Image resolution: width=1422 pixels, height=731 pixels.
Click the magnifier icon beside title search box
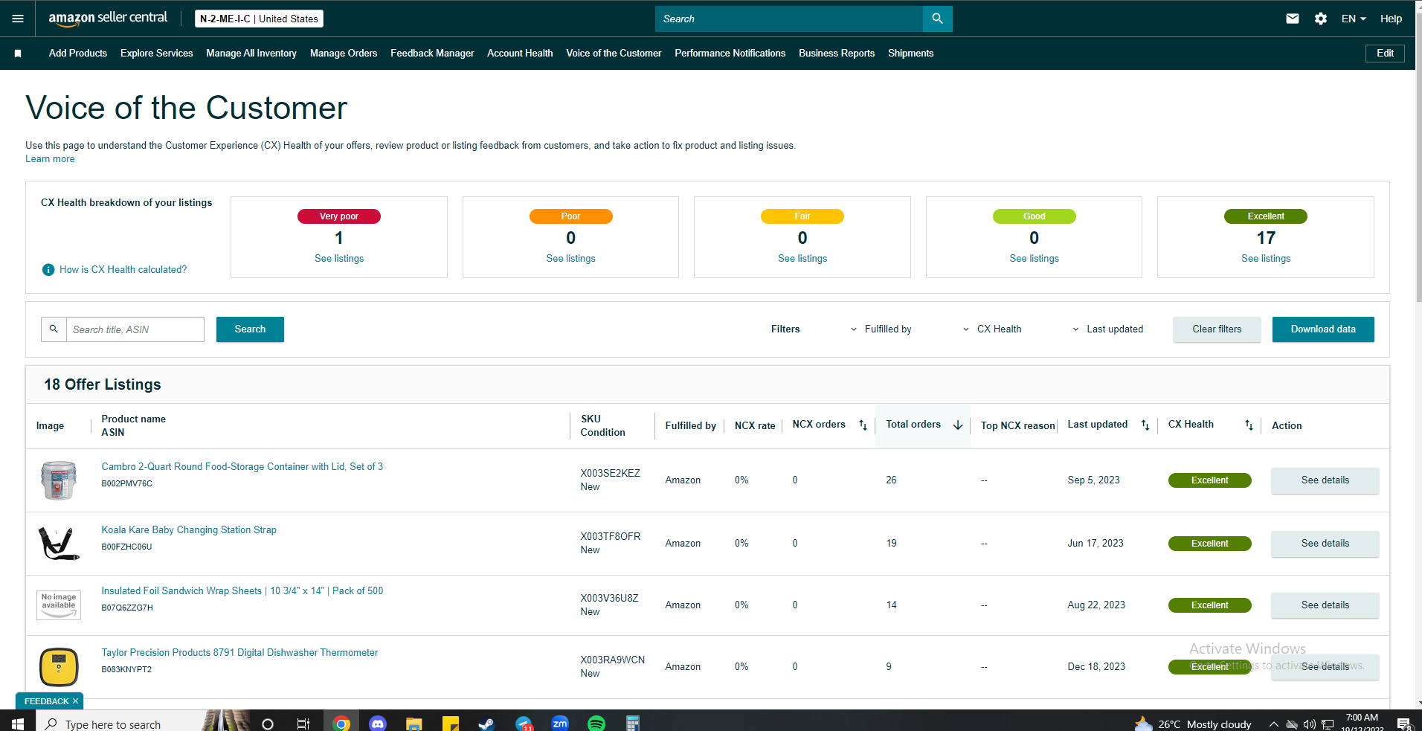coord(54,329)
